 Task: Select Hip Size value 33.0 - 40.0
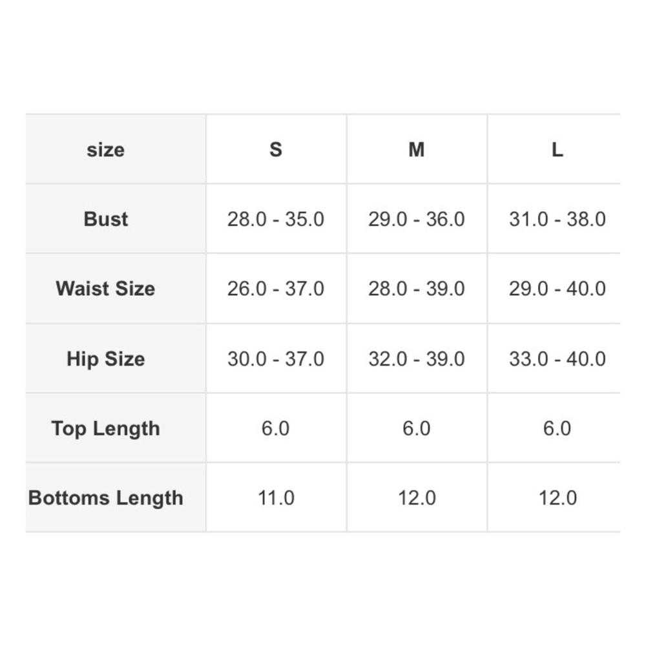click(x=557, y=359)
